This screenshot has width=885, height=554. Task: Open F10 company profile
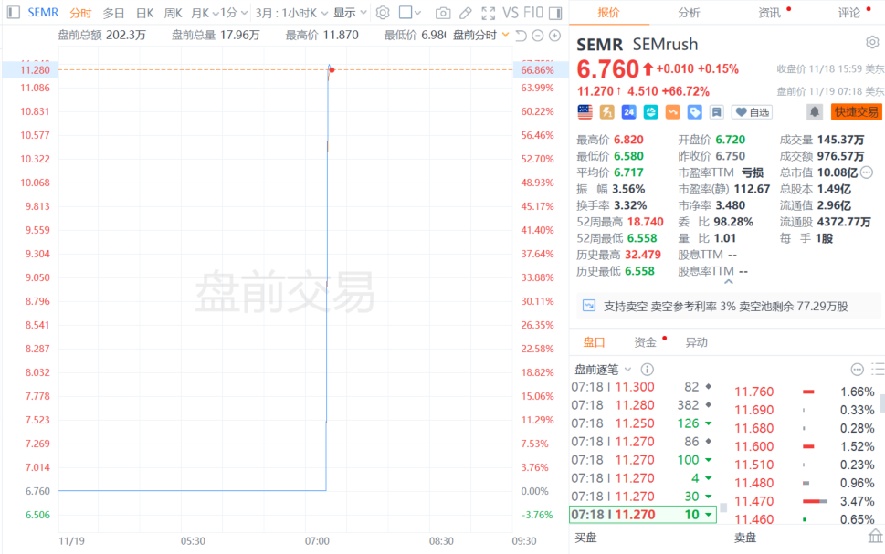533,13
